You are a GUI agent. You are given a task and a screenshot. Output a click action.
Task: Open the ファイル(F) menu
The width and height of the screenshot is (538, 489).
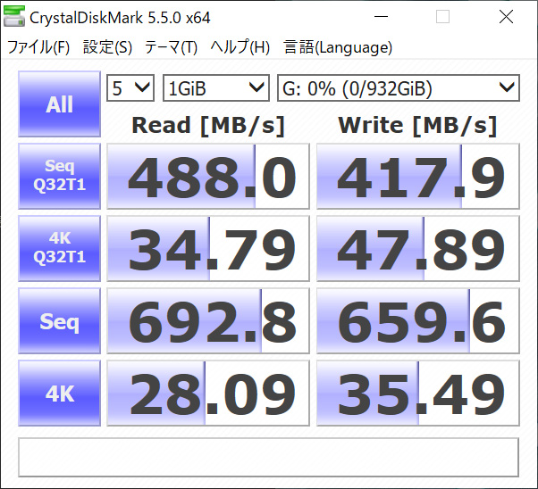pos(38,47)
